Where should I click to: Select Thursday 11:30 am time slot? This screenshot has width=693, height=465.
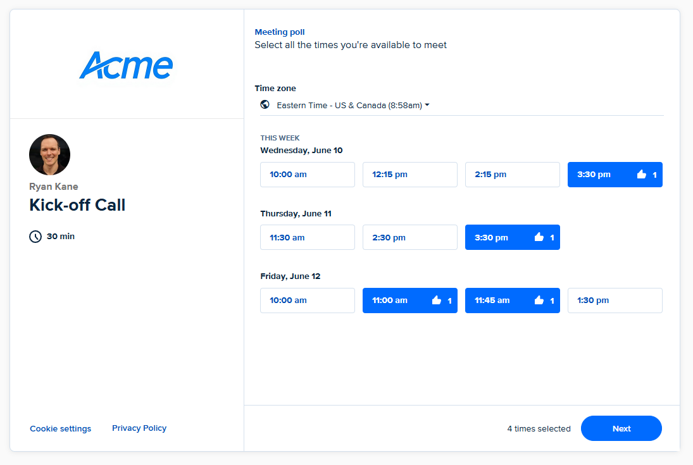[308, 237]
